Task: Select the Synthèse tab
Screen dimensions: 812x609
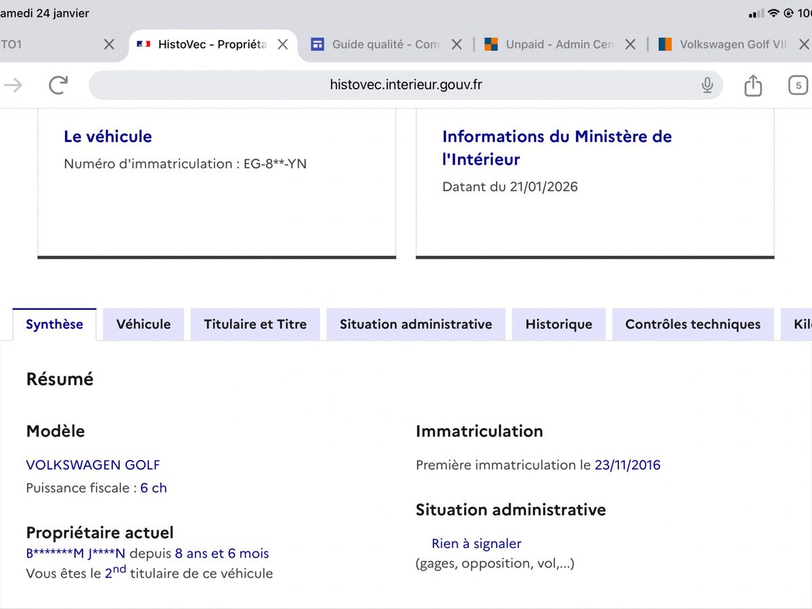Action: coord(54,324)
